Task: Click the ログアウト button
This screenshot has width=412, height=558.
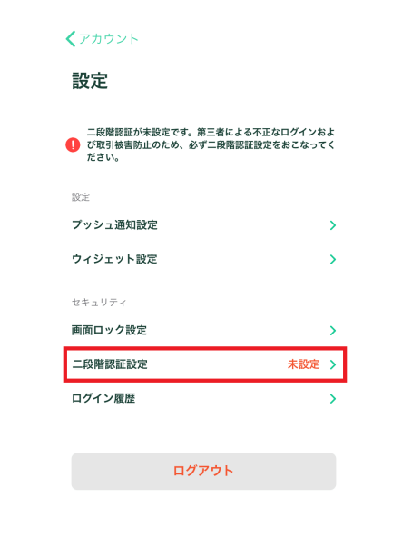Action: 203,471
